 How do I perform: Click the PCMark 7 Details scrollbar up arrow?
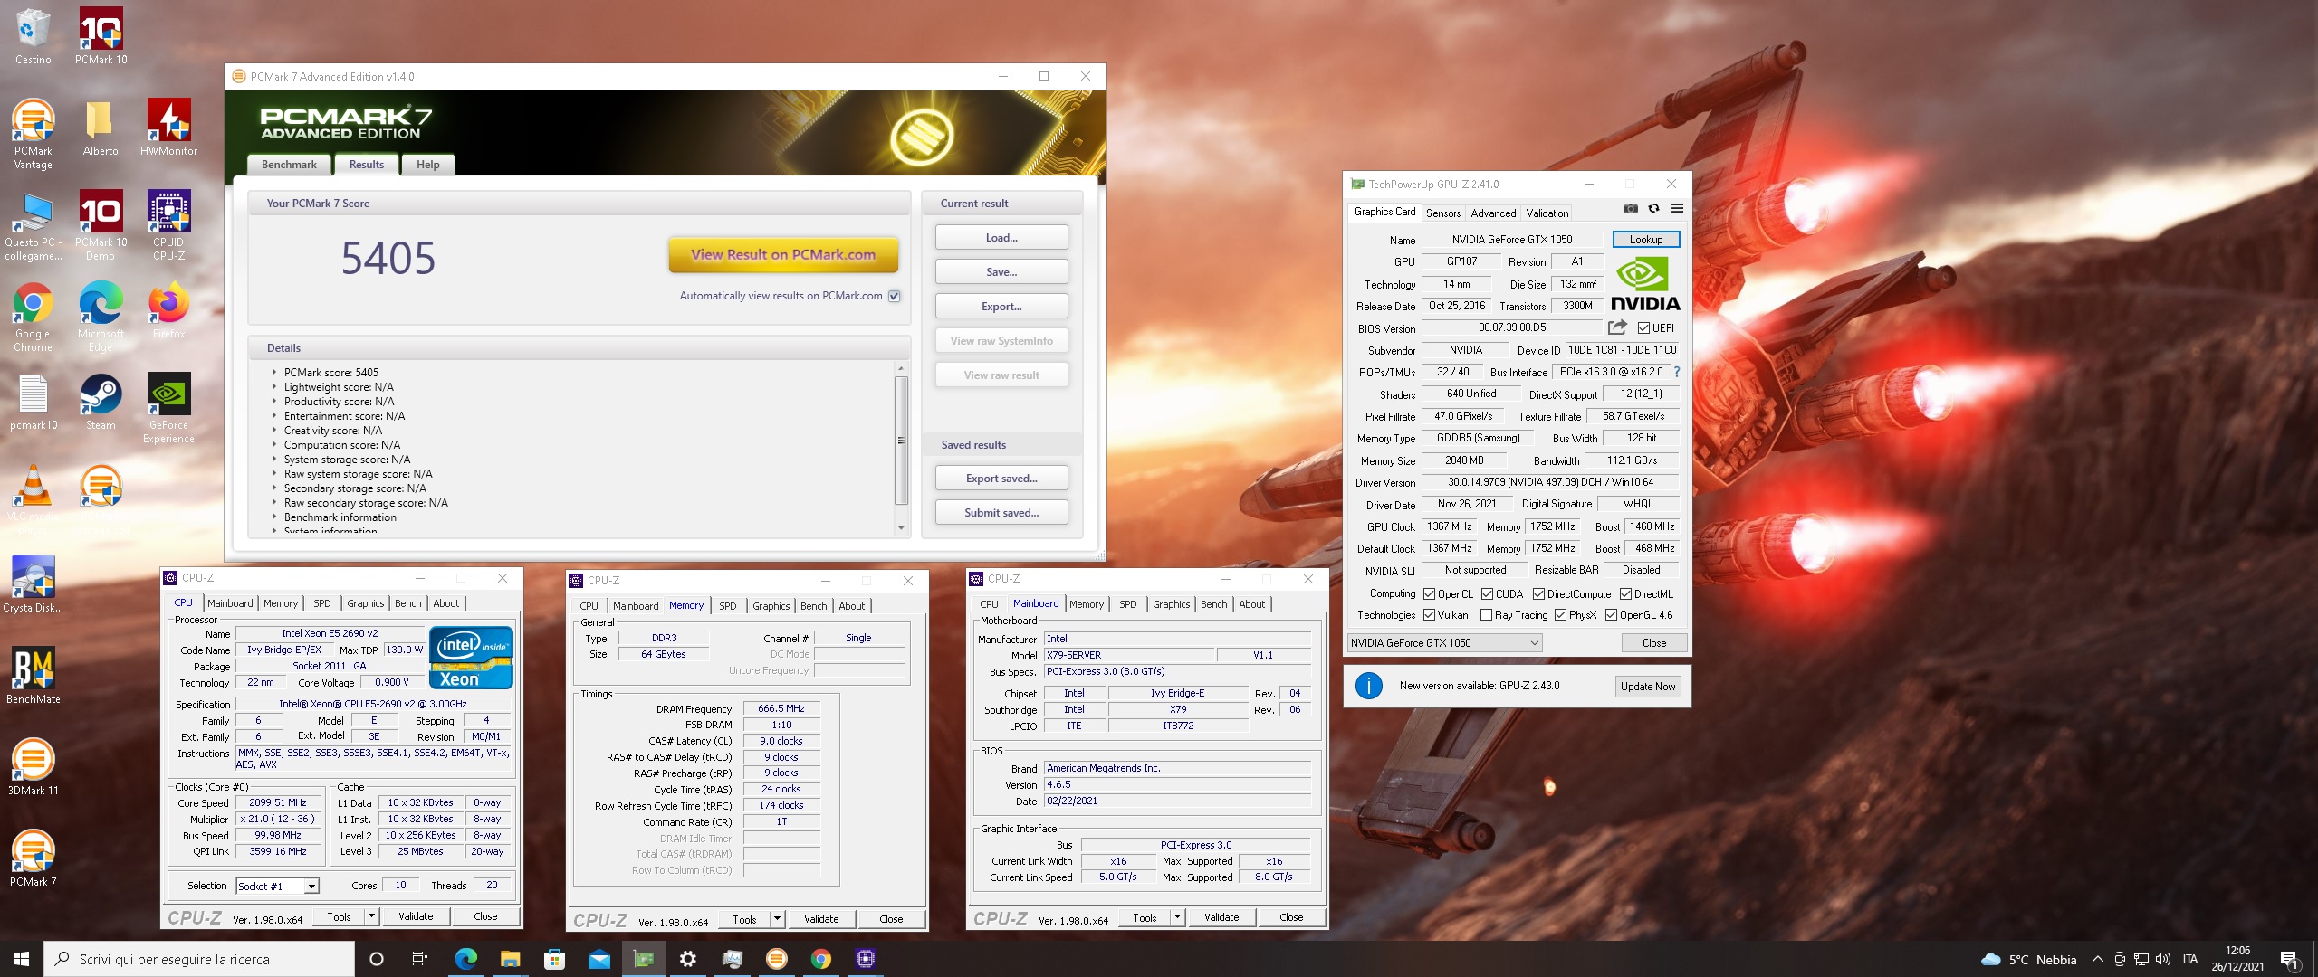(901, 368)
